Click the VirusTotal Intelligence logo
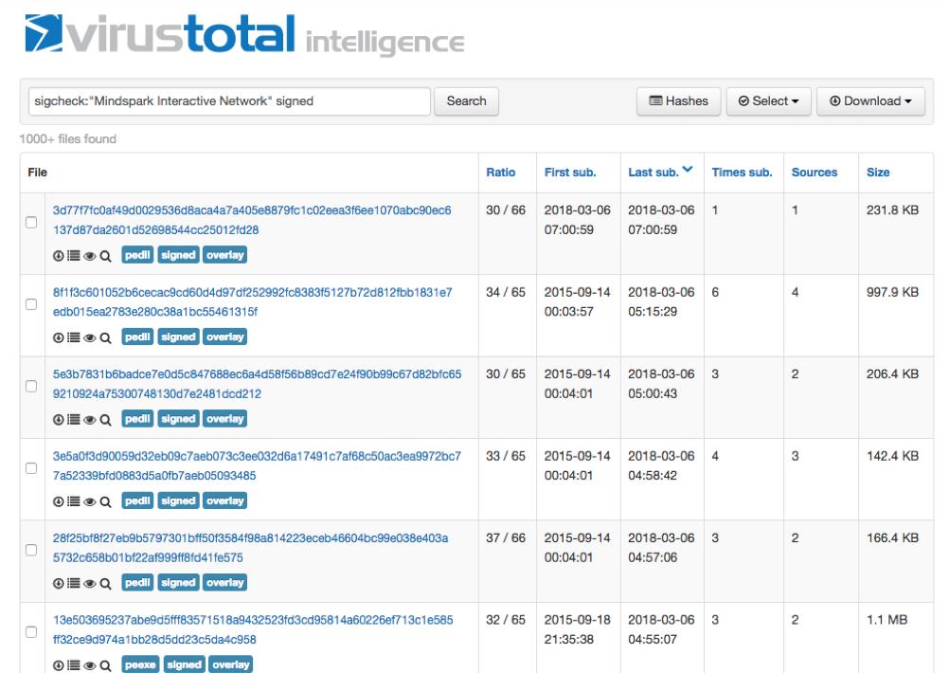The image size is (949, 673). tap(244, 34)
